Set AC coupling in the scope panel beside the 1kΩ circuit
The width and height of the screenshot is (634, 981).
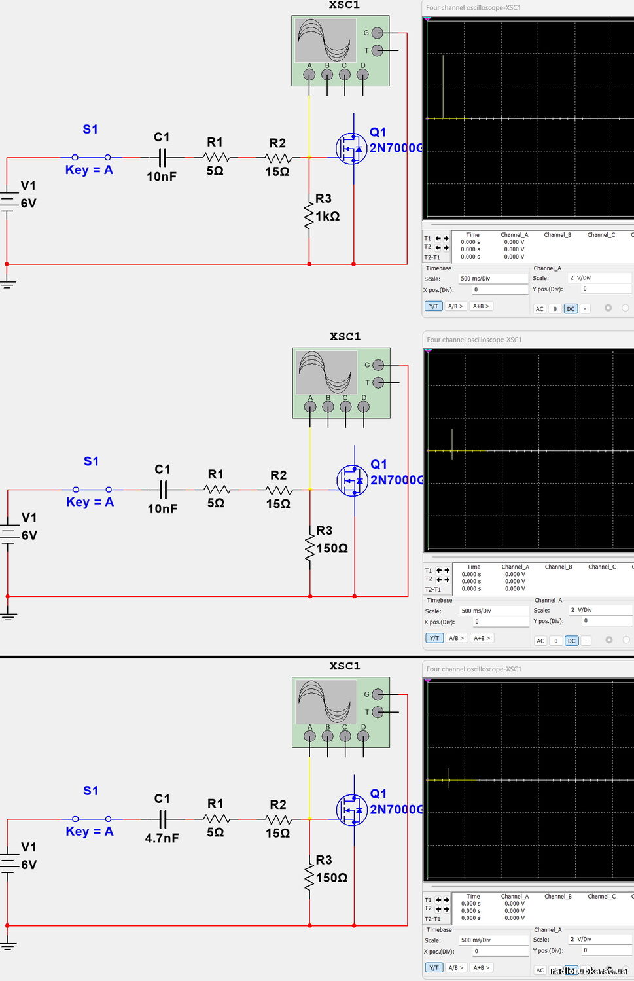click(540, 309)
